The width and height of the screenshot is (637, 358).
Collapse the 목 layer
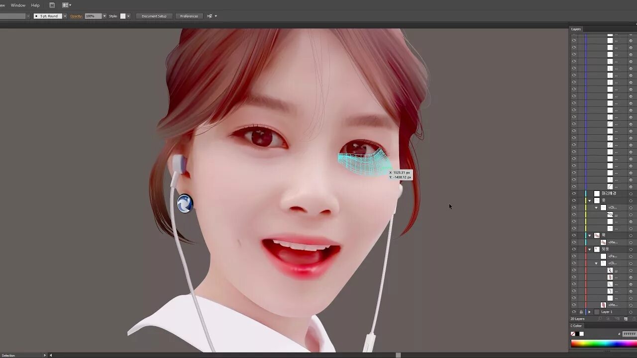pyautogui.click(x=590, y=235)
